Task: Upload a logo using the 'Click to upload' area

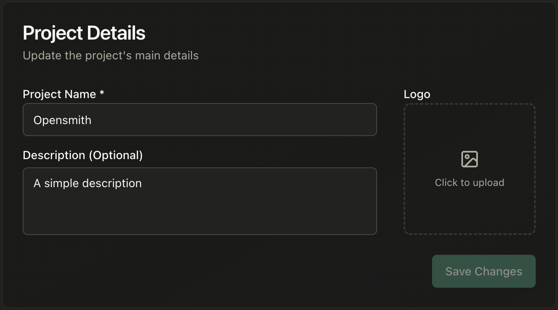Action: [x=469, y=182]
